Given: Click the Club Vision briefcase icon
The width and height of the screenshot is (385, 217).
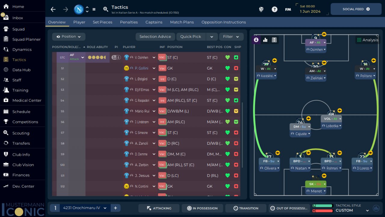Looking at the screenshot, I should point(6,165).
